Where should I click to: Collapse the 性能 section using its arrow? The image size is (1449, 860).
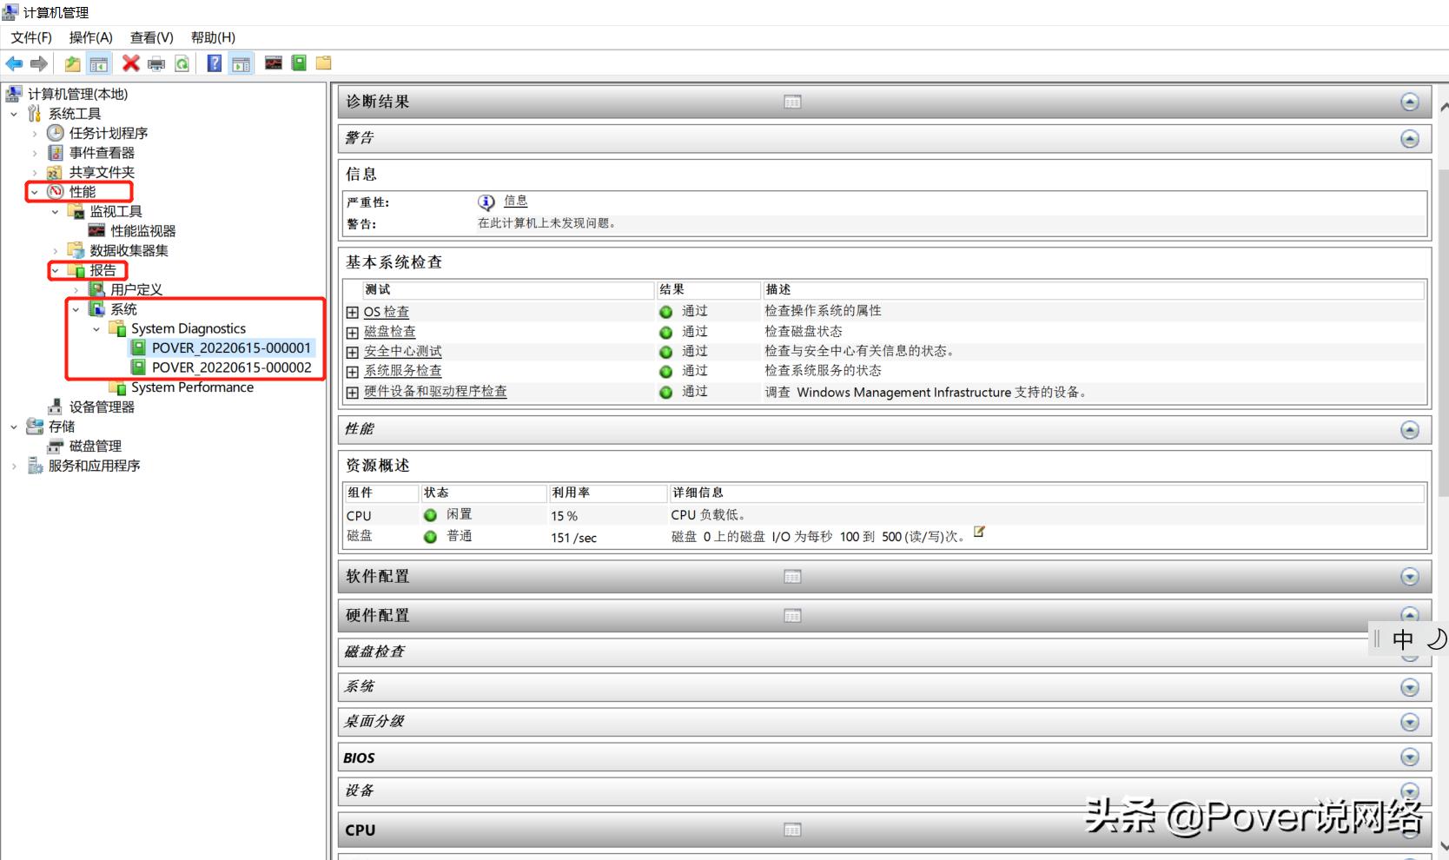pyautogui.click(x=1410, y=429)
